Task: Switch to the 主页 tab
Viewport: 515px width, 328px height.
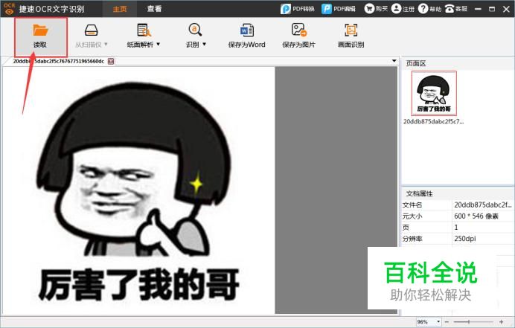Action: point(120,9)
